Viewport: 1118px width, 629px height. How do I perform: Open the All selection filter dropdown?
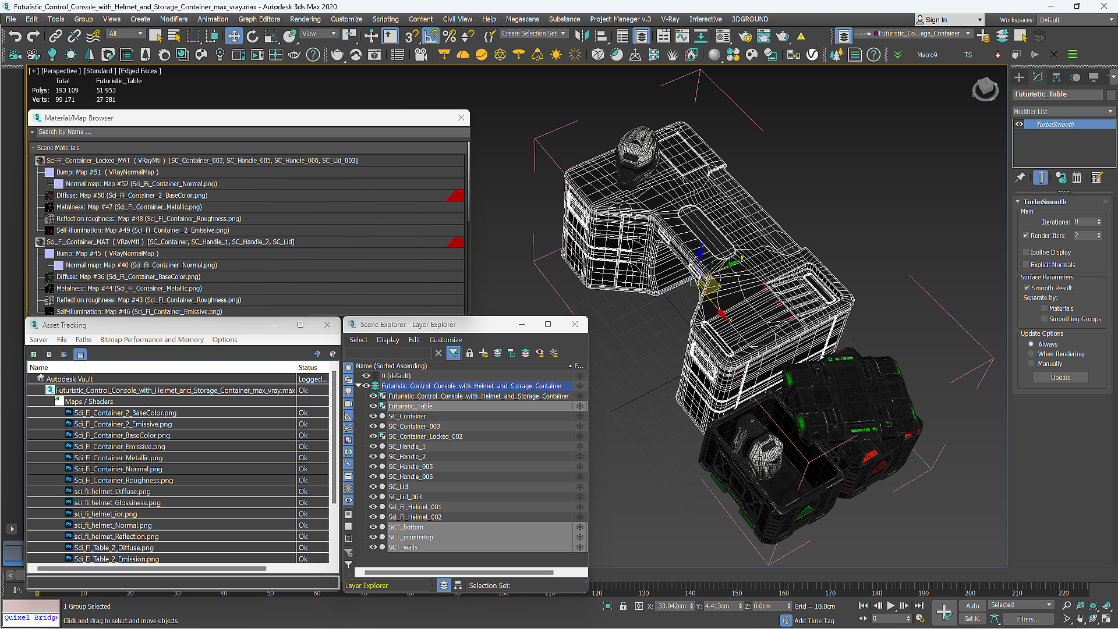[x=126, y=34]
